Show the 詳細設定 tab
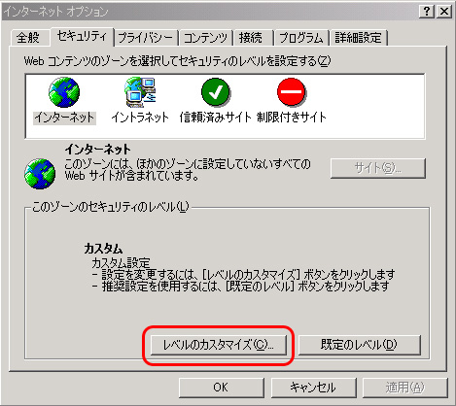 (x=359, y=38)
